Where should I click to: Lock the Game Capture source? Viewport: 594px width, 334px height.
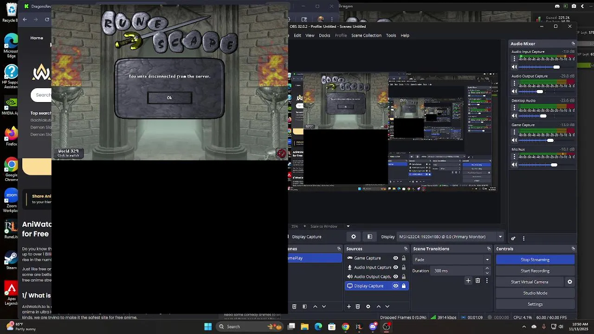[404, 258]
